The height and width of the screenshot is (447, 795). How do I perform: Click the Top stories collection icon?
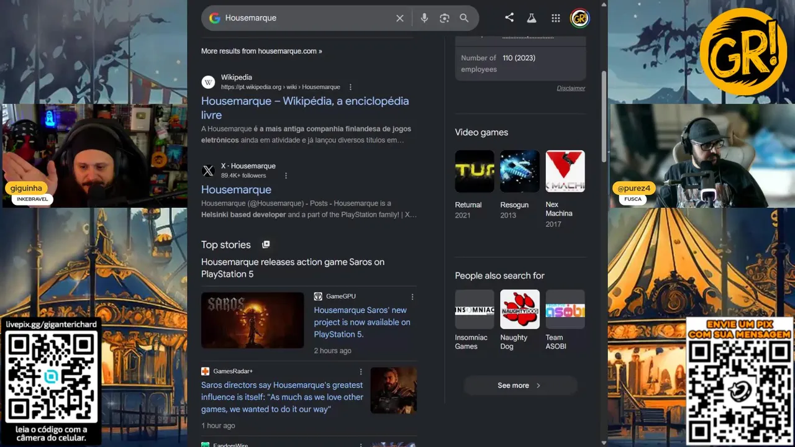pos(266,245)
